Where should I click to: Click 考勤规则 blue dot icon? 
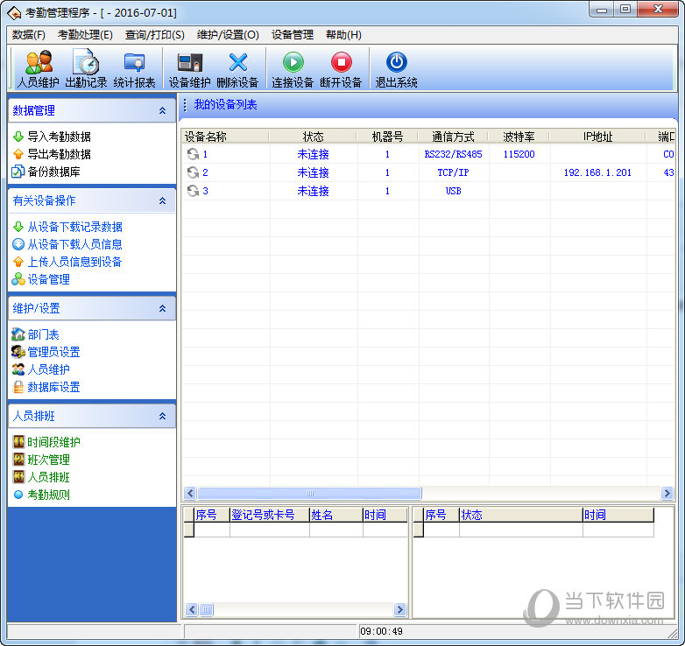18,495
